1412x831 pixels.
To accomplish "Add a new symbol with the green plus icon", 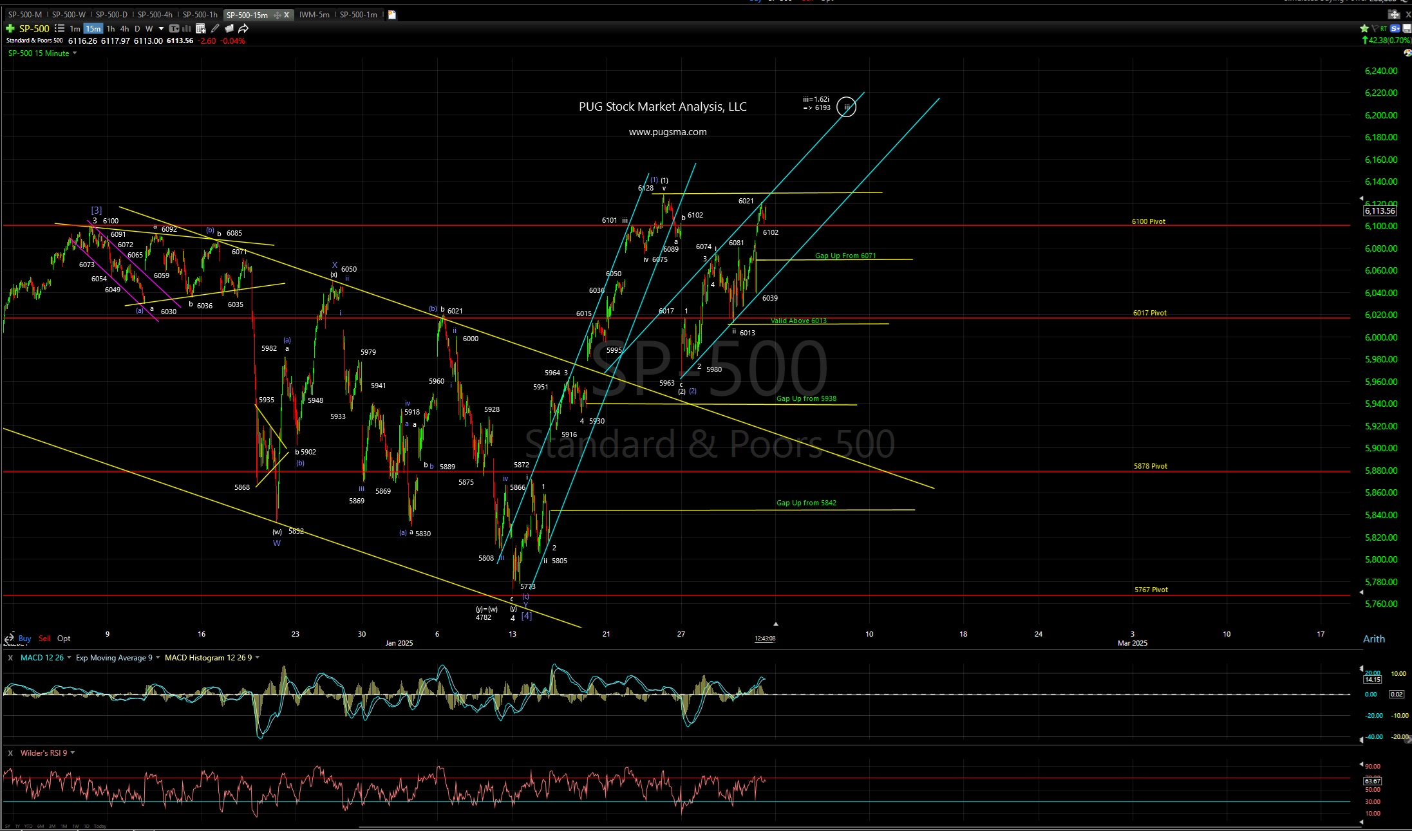I will pyautogui.click(x=10, y=29).
